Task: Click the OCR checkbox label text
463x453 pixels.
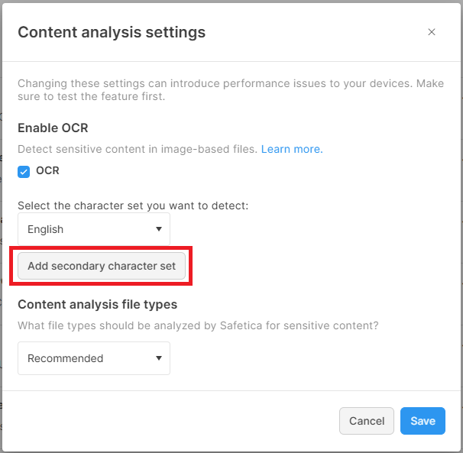Action: coord(47,171)
